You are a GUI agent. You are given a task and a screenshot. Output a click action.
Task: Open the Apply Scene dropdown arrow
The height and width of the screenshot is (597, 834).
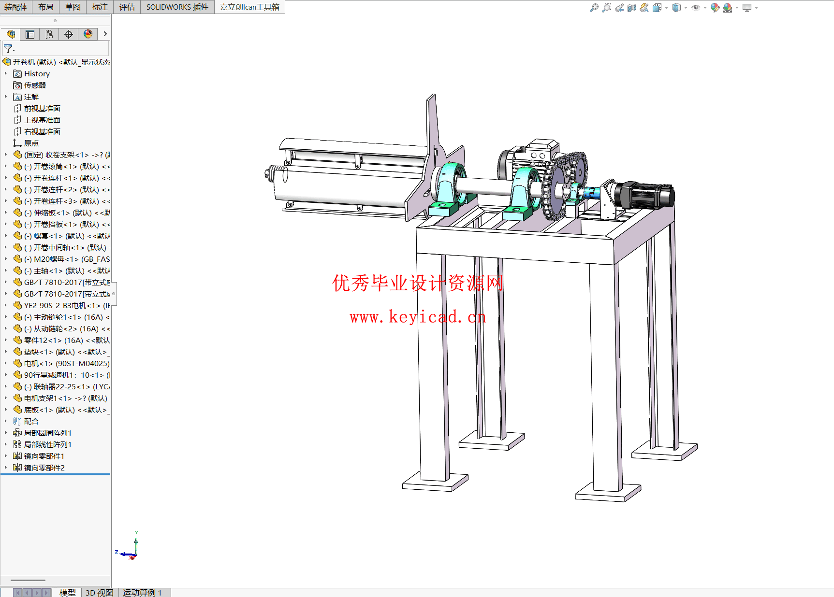737,8
